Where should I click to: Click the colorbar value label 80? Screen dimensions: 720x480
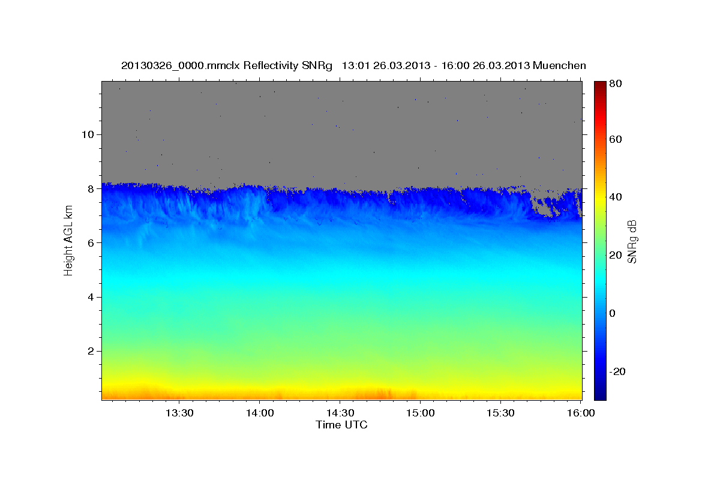tap(617, 84)
